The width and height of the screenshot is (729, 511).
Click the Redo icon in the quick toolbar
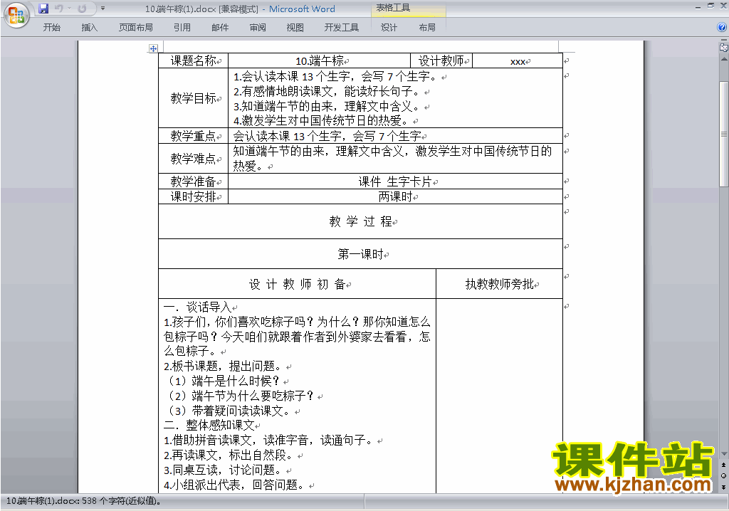tap(82, 9)
